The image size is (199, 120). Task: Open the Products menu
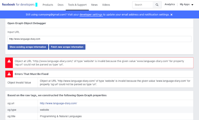point(48,5)
